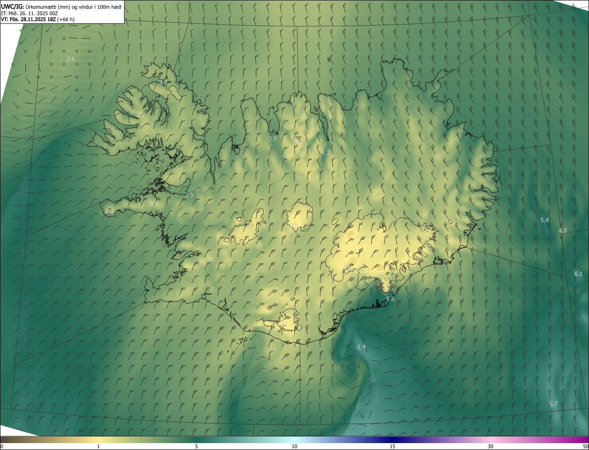Click the 4.3 value label on map
This screenshot has height=450, width=589.
pos(325,152)
